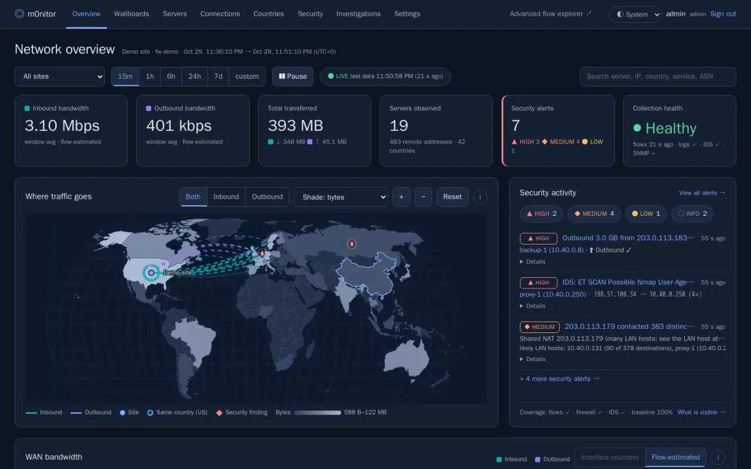Open the Investigations tab
This screenshot has height=469, width=751.
click(x=358, y=14)
